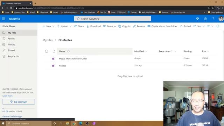This screenshot has height=126, width=224.
Task: Click the Learn more link
Action: coord(7,96)
